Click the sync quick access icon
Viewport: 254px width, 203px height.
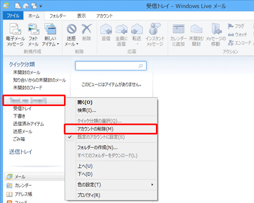[34, 6]
